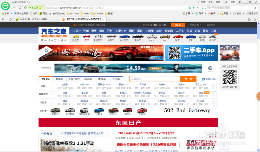260x152 pixels.
Task: Click the browser URL address bar
Action: (x=116, y=8)
